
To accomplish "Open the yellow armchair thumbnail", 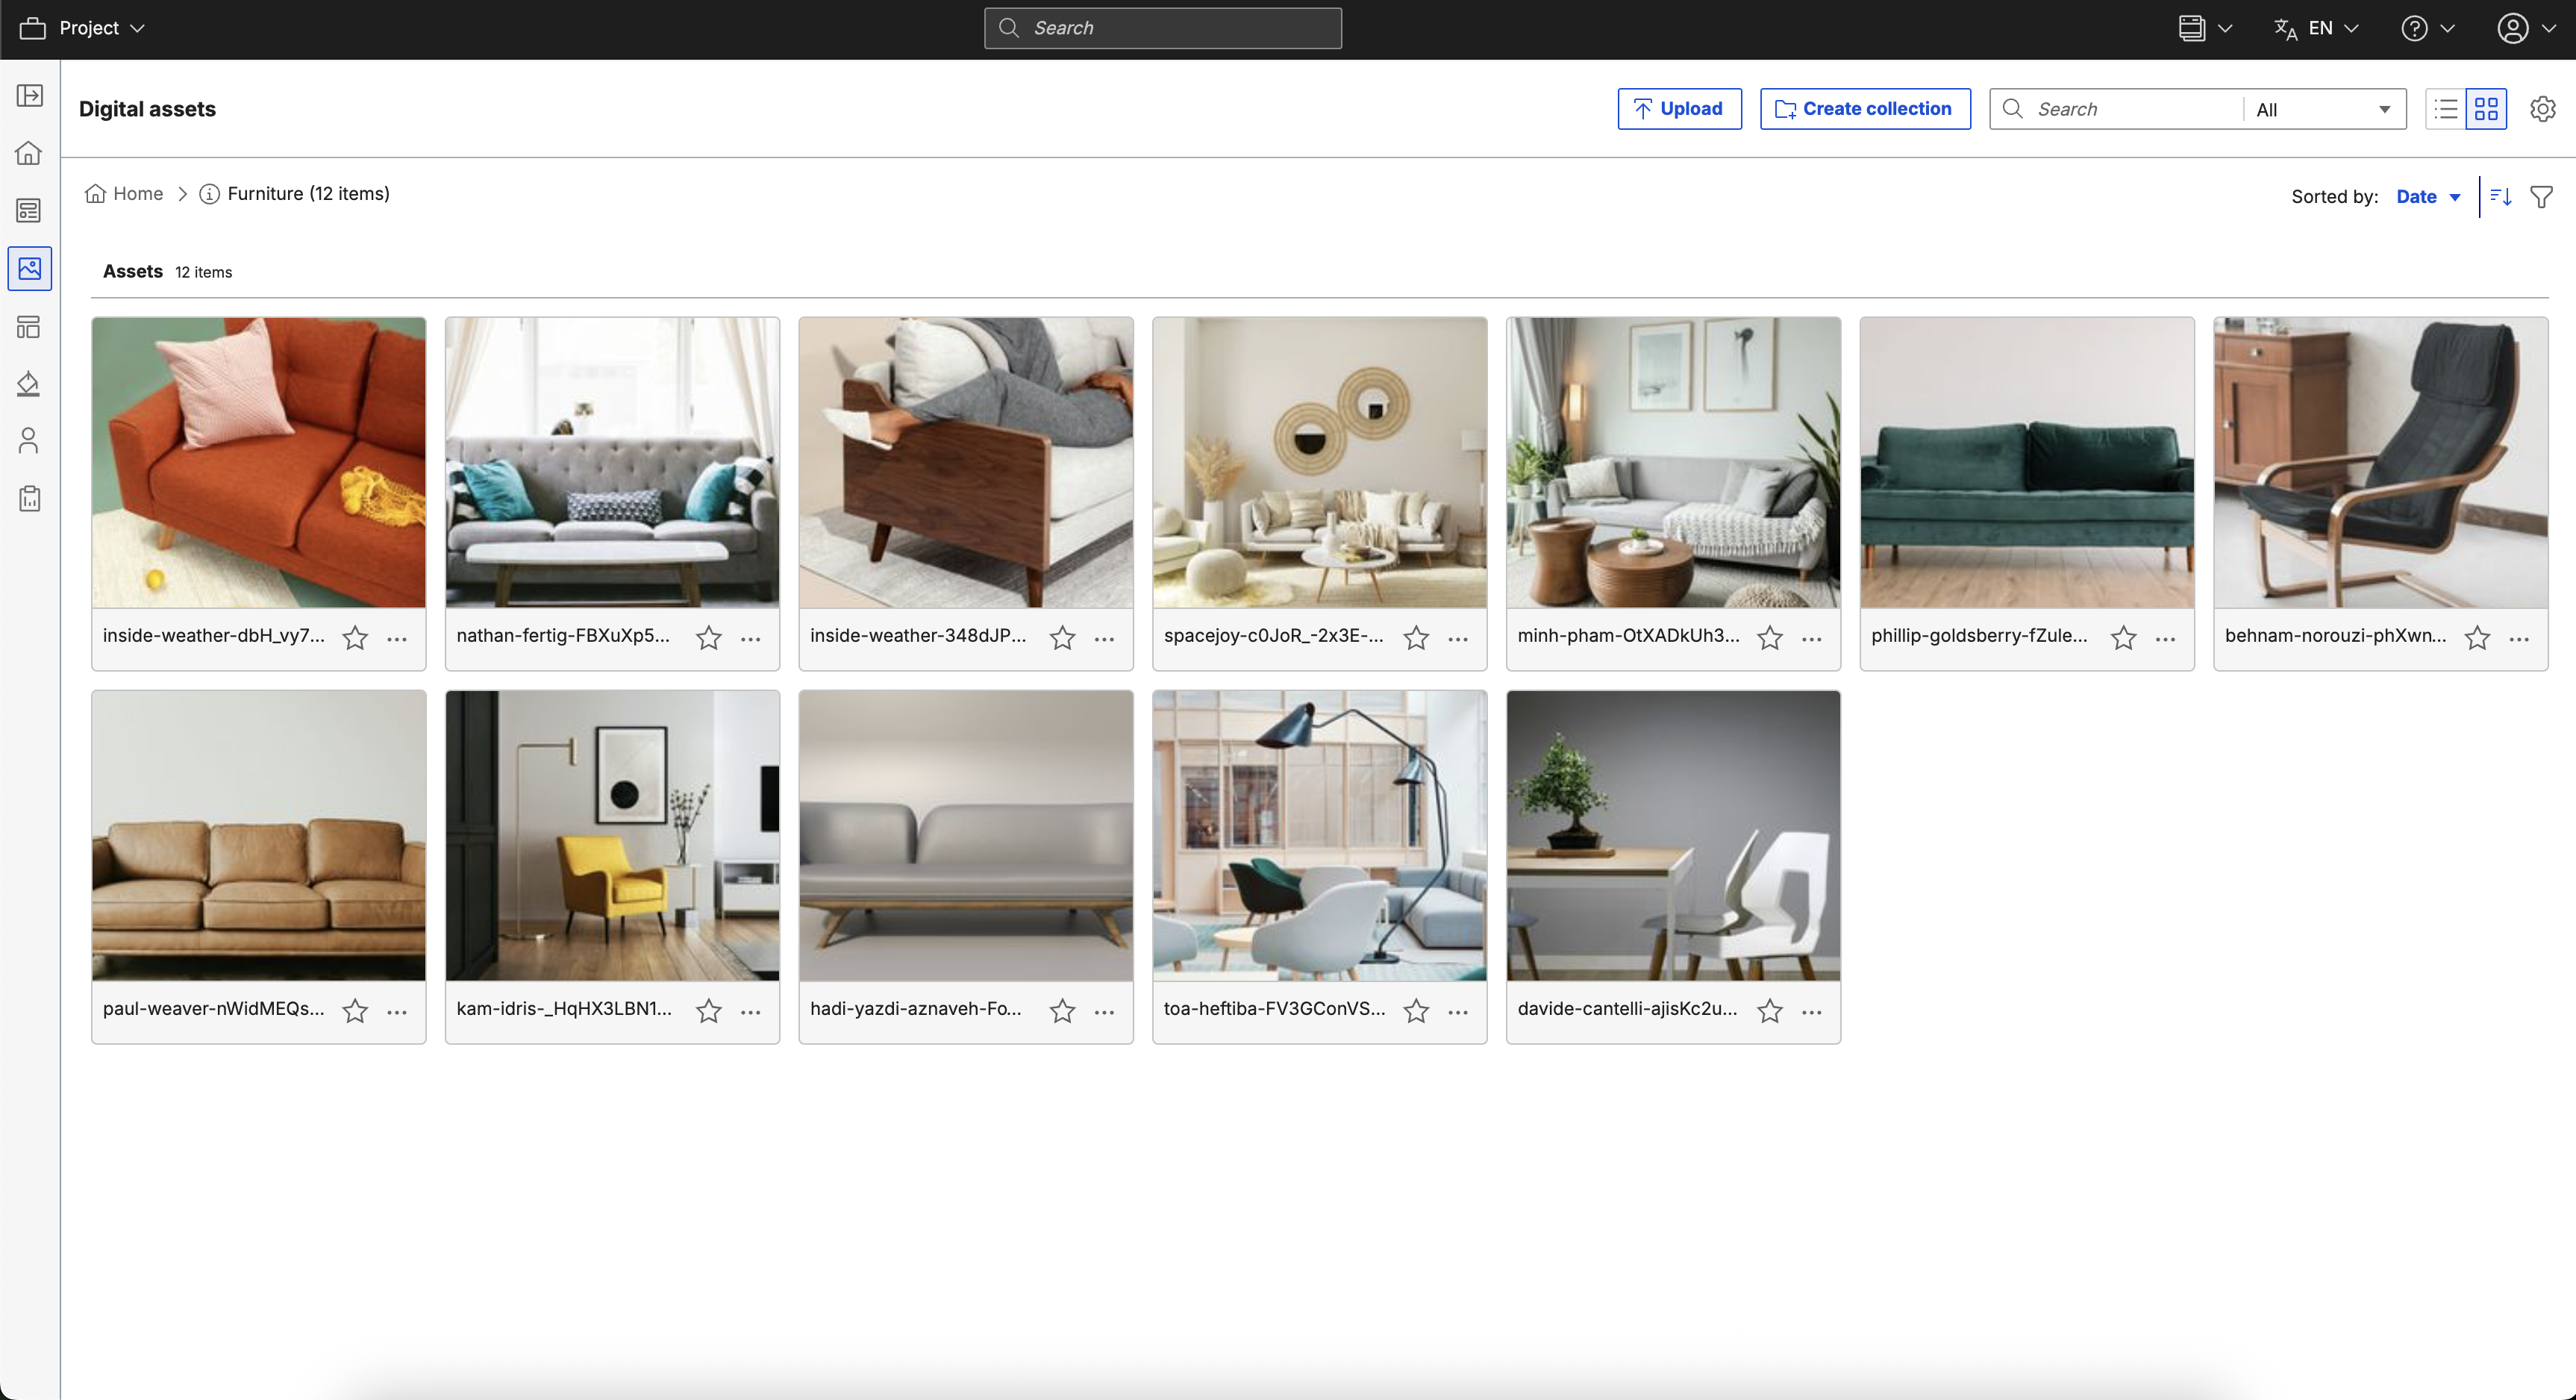I will coord(612,835).
